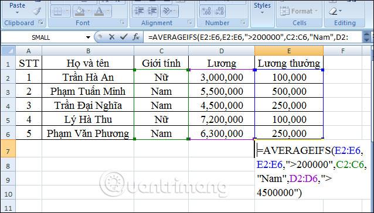Select column D header
374x213 pixels.
pos(222,51)
